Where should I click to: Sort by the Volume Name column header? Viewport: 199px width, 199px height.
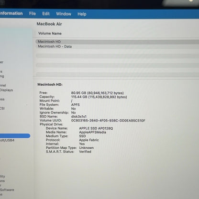50,33
